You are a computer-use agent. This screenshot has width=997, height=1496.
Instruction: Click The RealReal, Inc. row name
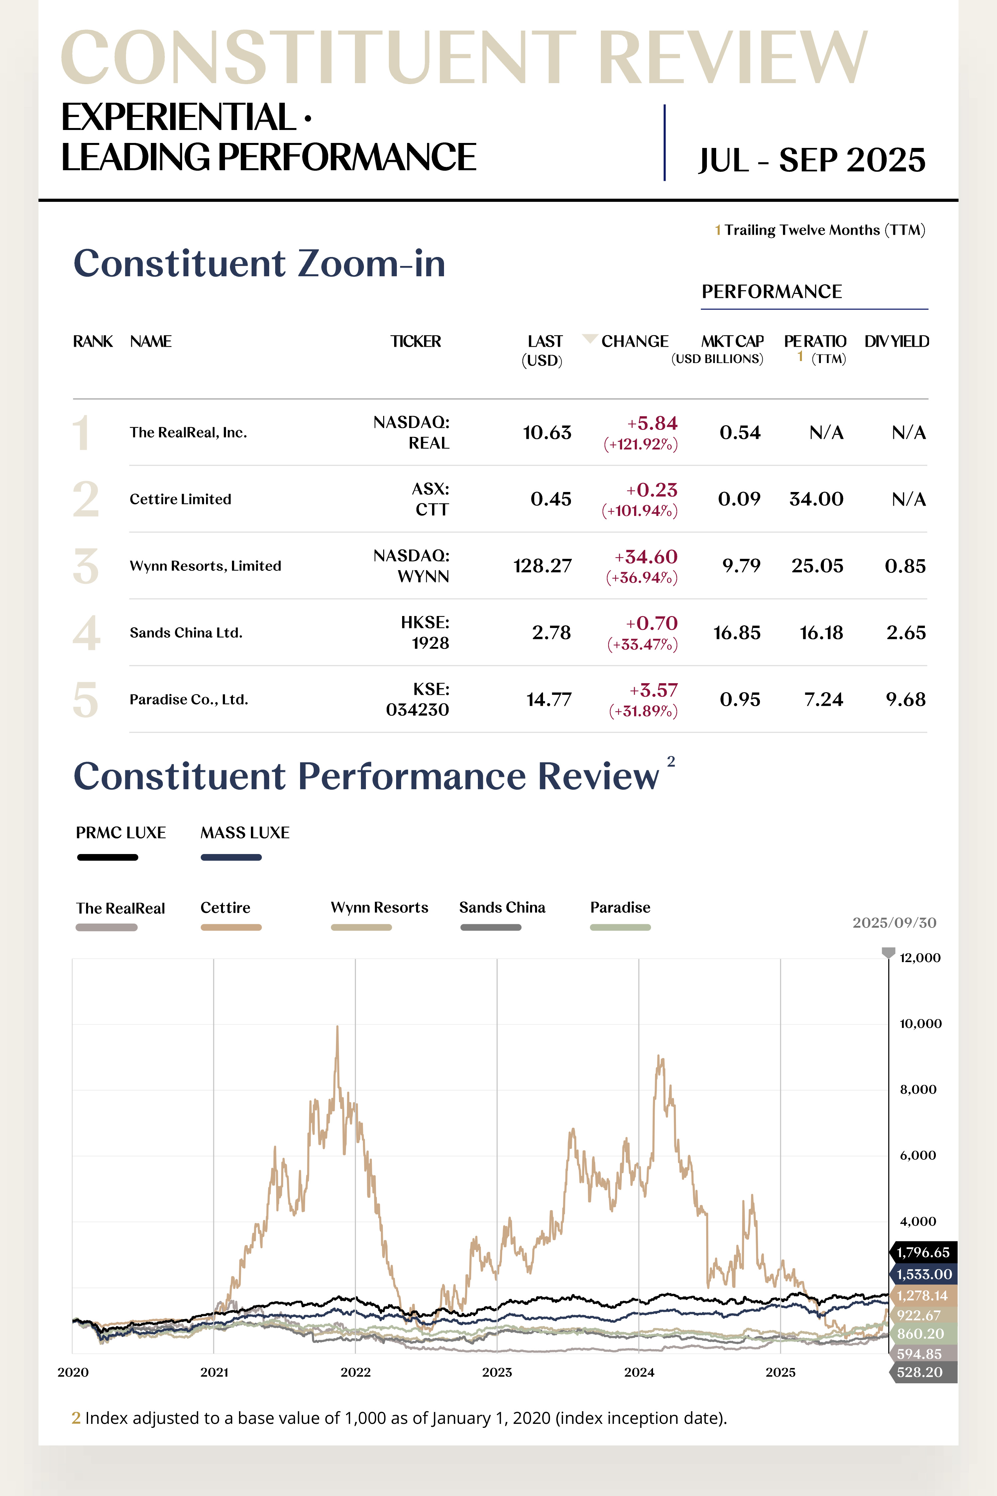click(188, 433)
